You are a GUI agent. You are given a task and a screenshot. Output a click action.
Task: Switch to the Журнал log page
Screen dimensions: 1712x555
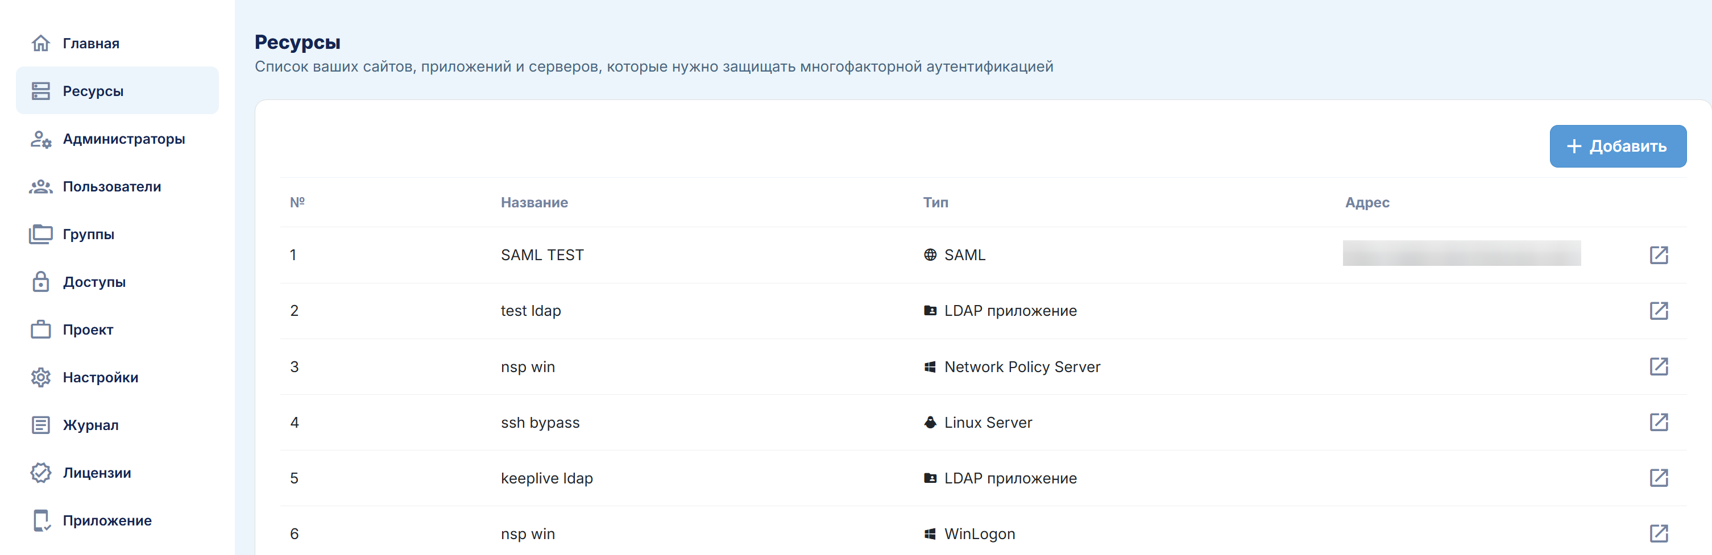[x=90, y=425]
